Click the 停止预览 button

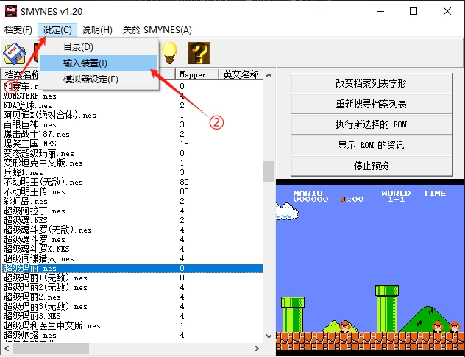point(372,166)
